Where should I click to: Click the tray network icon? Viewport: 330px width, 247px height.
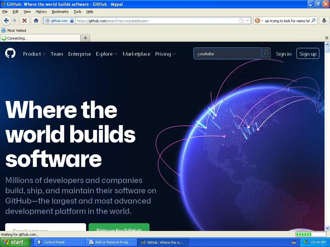click(306, 242)
